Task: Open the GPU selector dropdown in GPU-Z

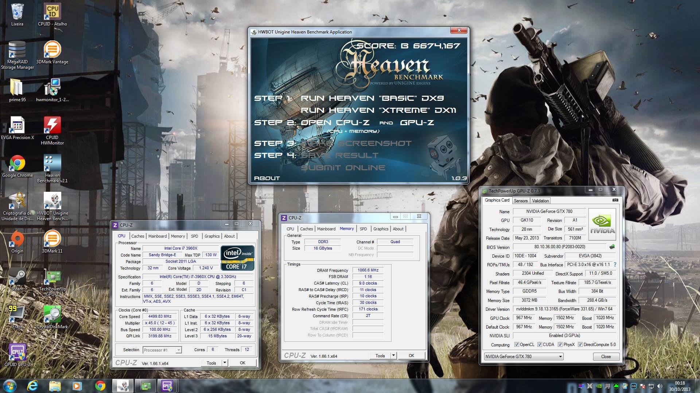Action: tap(524, 357)
